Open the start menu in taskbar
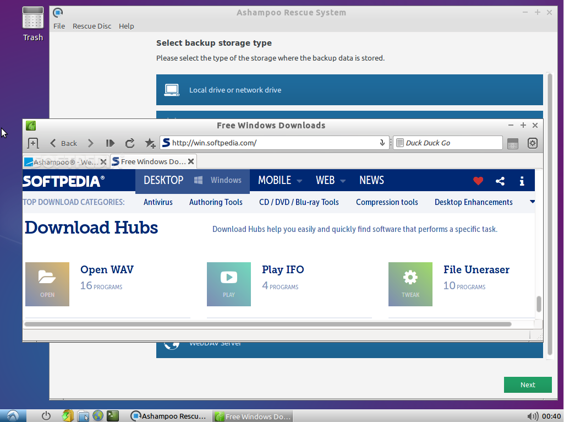Screen dimensions: 564x422 tap(13, 416)
